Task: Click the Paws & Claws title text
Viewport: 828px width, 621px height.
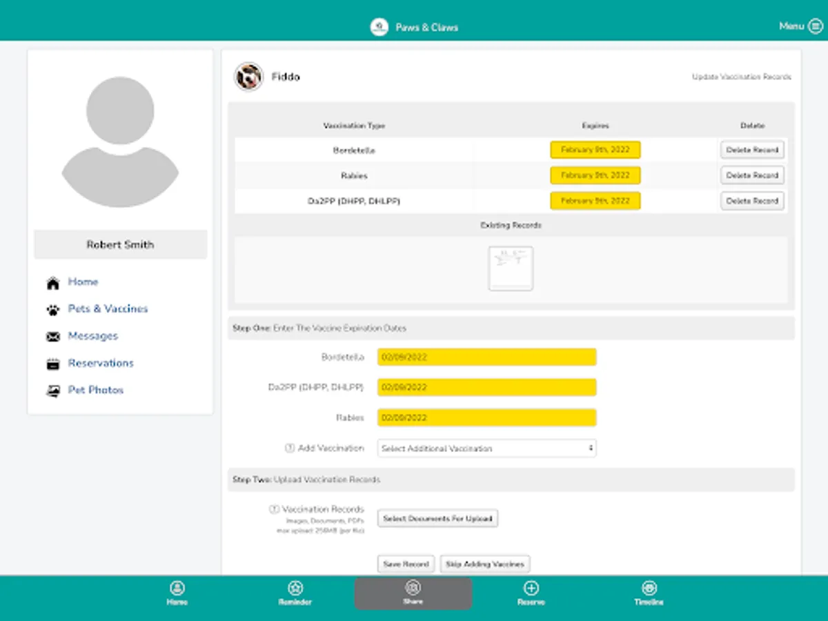Action: [427, 28]
